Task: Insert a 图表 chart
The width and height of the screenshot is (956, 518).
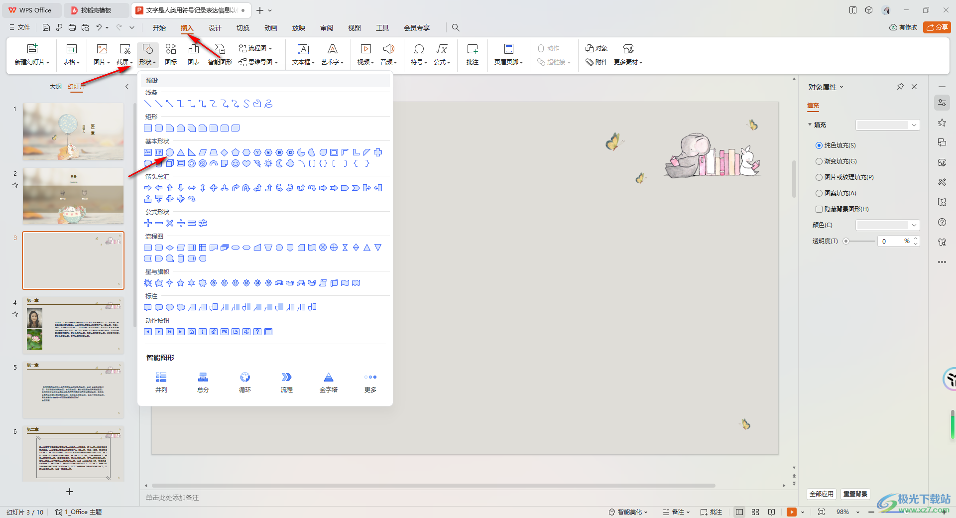Action: [194, 54]
